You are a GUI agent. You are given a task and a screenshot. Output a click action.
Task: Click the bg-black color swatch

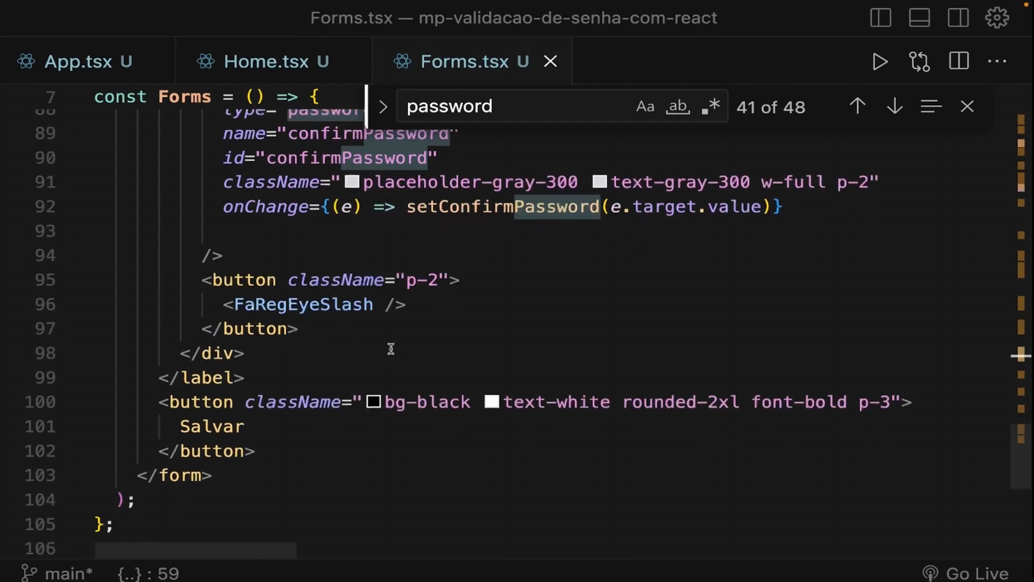pyautogui.click(x=374, y=402)
